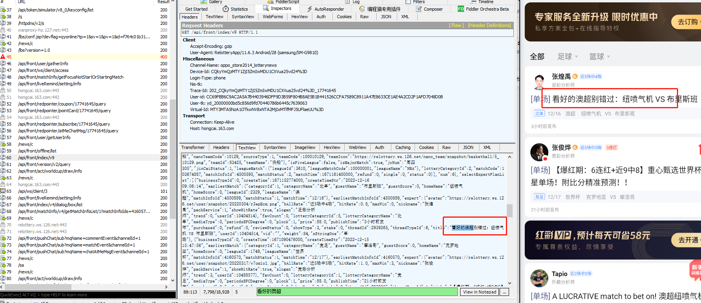Select session 60 /api/front/index/v9

click(x=85, y=158)
